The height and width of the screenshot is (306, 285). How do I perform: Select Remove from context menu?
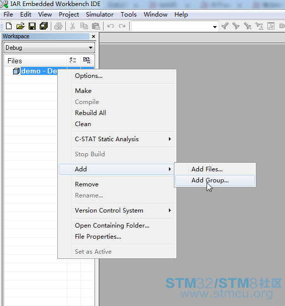[x=117, y=184]
